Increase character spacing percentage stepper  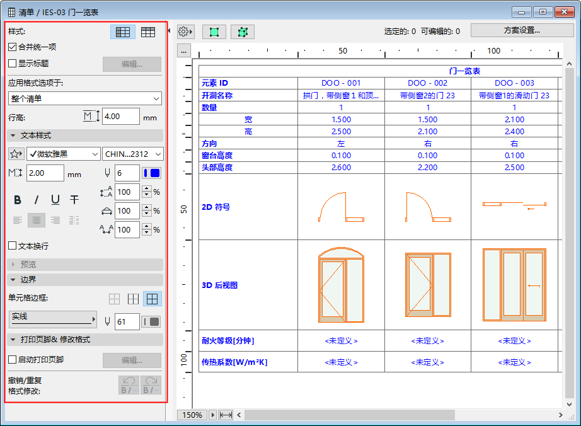[147, 226]
